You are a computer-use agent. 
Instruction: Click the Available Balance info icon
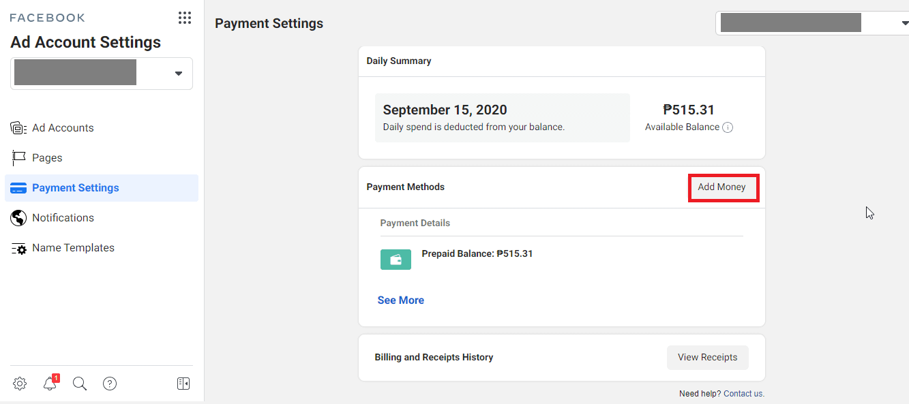coord(728,127)
